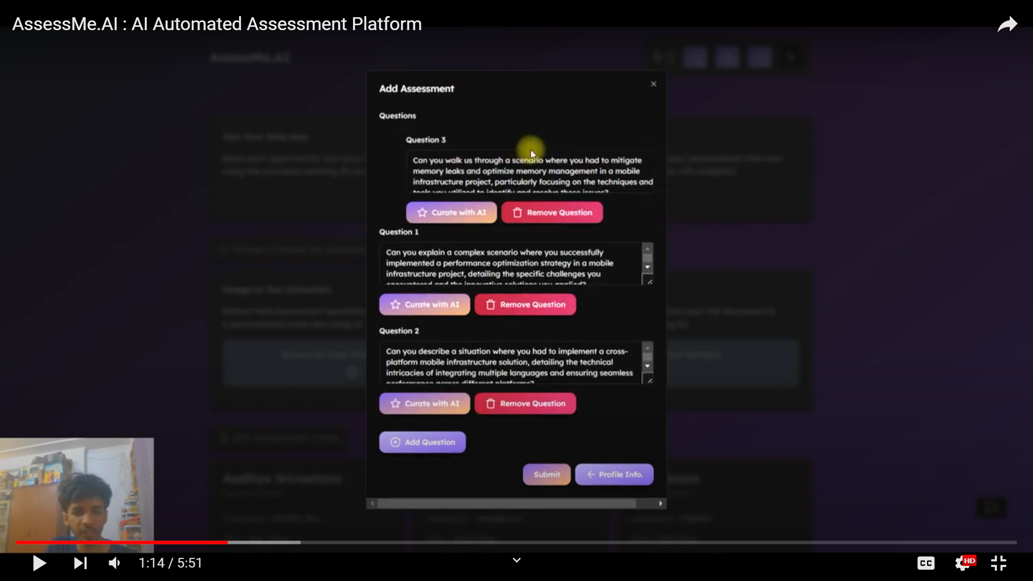Open video quality settings gear

pyautogui.click(x=963, y=563)
